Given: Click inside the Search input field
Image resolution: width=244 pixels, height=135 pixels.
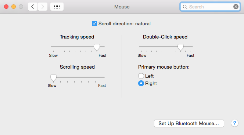Looking at the screenshot, I should click(210, 7).
